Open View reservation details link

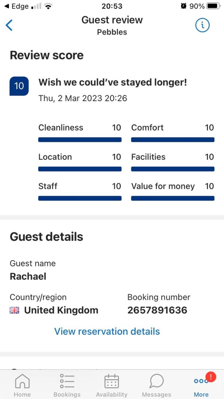(x=107, y=331)
